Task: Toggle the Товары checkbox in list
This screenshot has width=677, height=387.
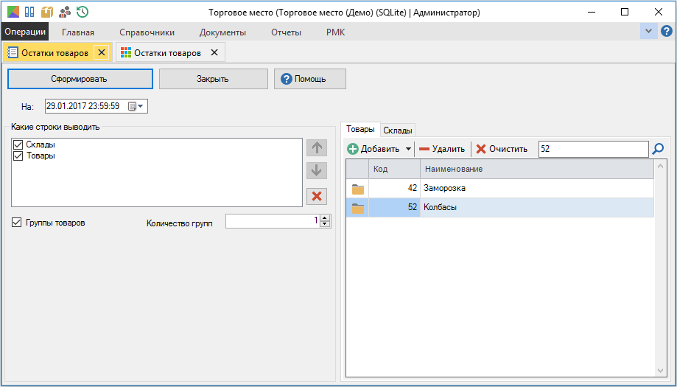Action: tap(18, 156)
